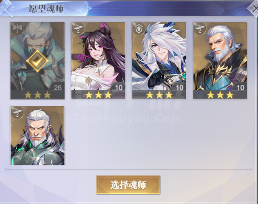Click the level 10 badge on cat-eared girl
Viewport: 258px width, 204px height.
click(x=119, y=88)
